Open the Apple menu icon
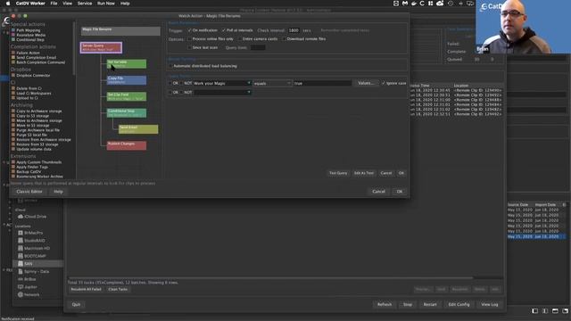The image size is (571, 321). pos(8,4)
